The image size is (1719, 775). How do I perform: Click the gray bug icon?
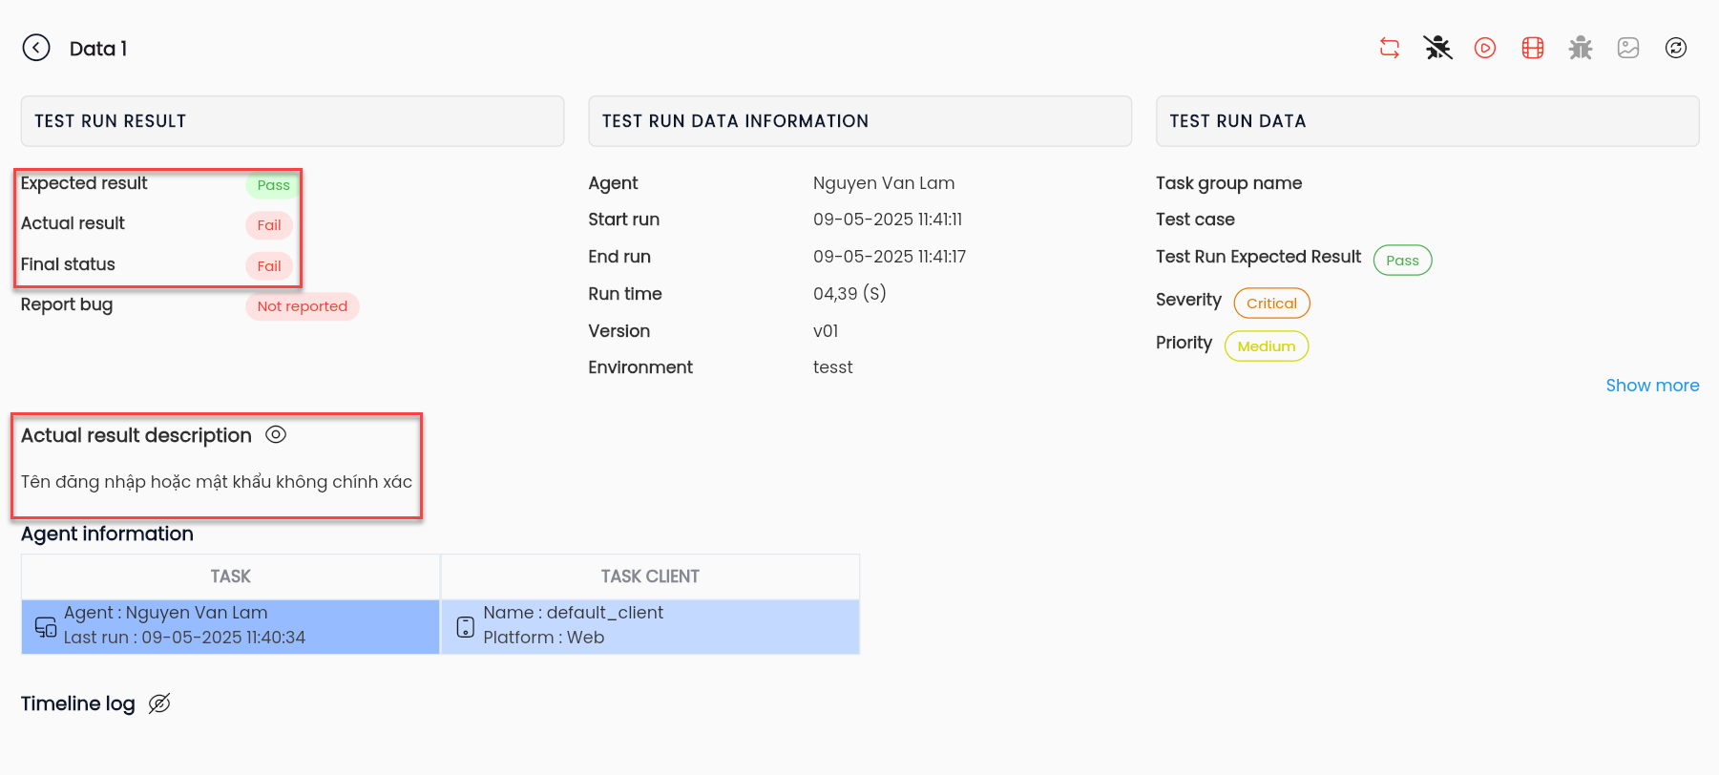pyautogui.click(x=1581, y=48)
